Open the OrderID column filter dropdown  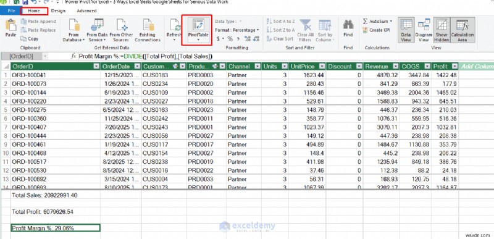[96, 67]
